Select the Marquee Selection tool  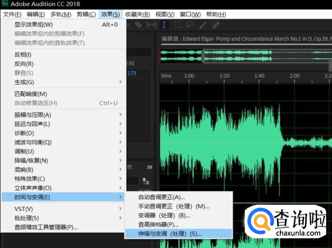(x=177, y=25)
